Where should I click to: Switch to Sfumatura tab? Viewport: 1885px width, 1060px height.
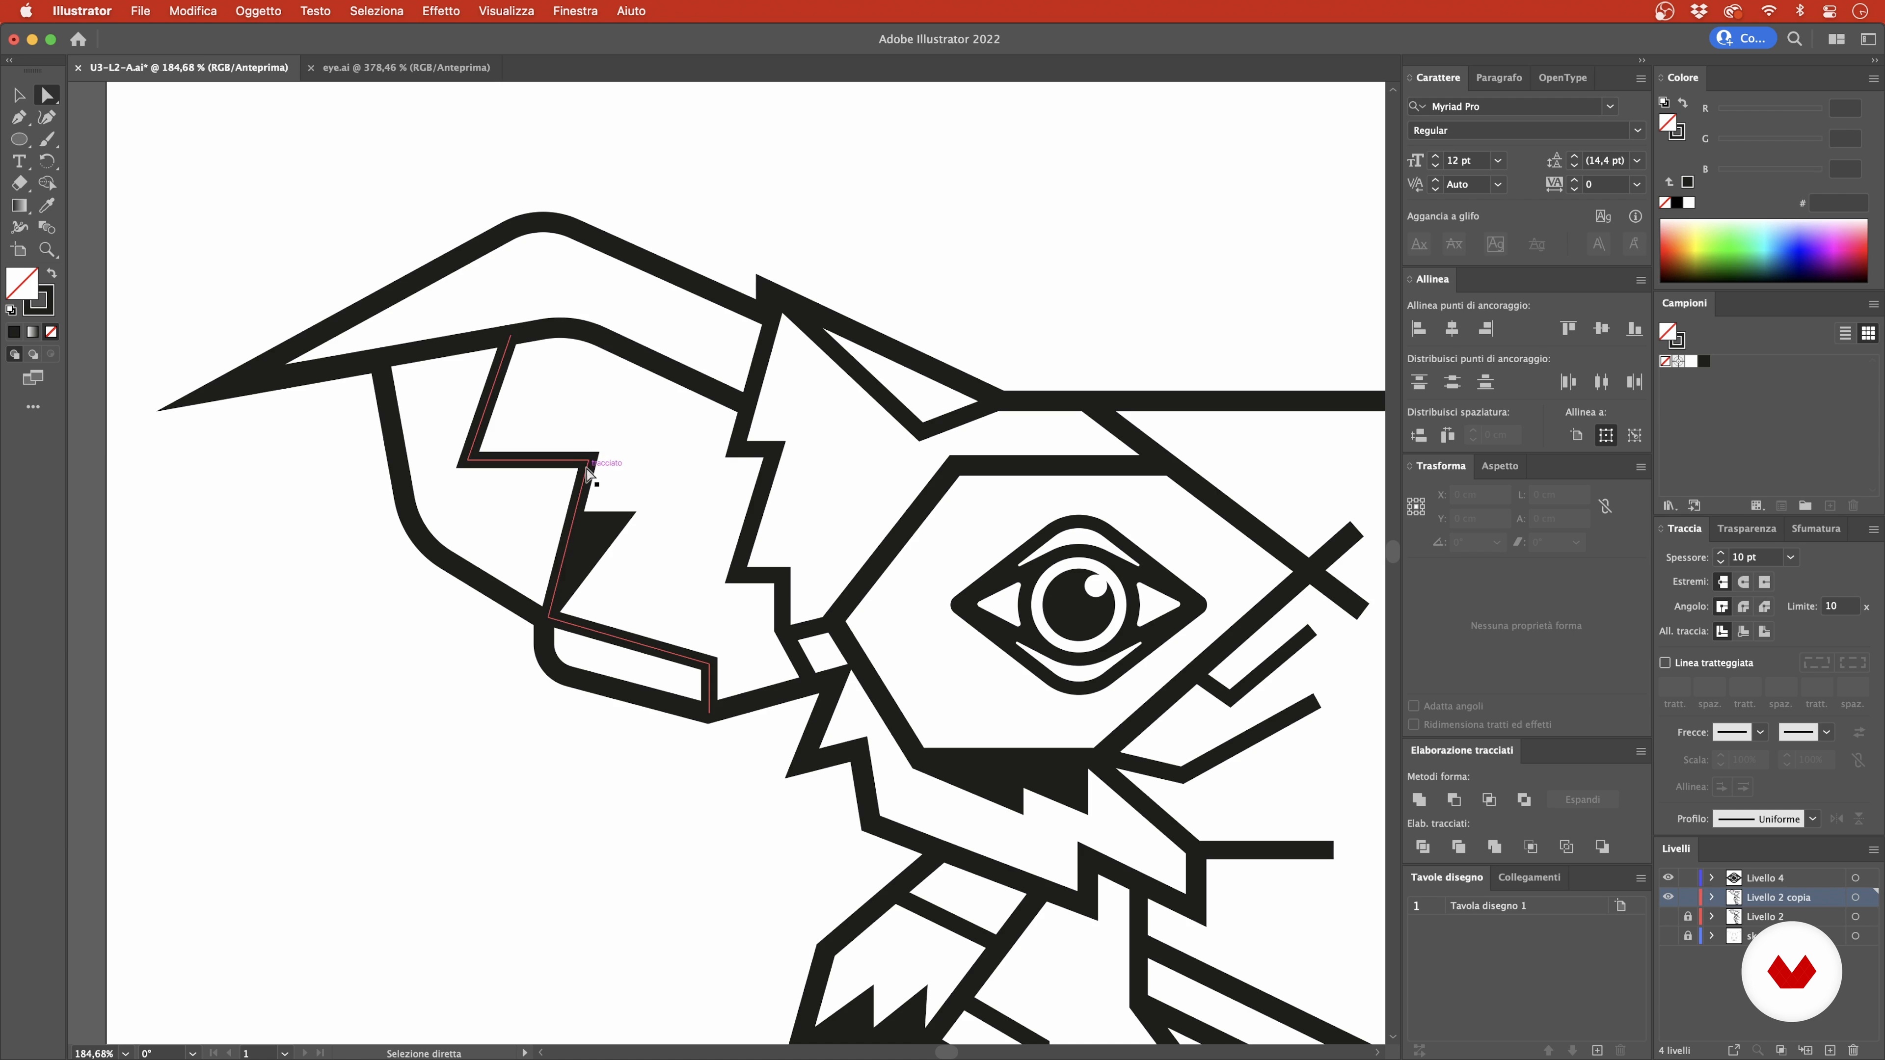pyautogui.click(x=1815, y=528)
